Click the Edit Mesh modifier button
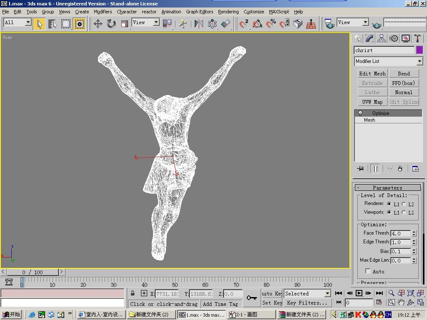The image size is (427, 320). (372, 74)
